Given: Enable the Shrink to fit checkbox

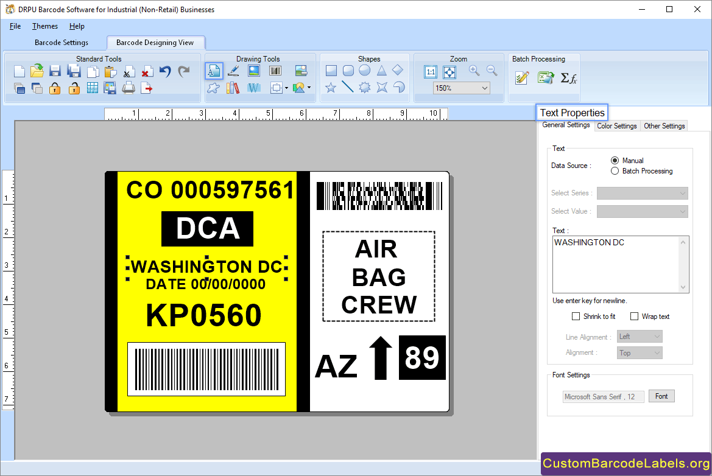Looking at the screenshot, I should (576, 317).
